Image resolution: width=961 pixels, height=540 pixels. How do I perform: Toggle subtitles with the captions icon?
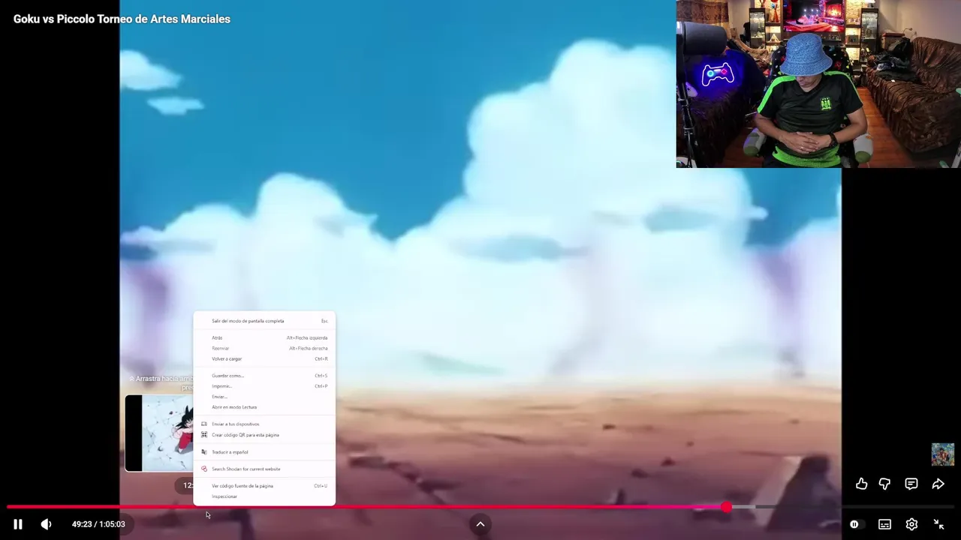[885, 524]
